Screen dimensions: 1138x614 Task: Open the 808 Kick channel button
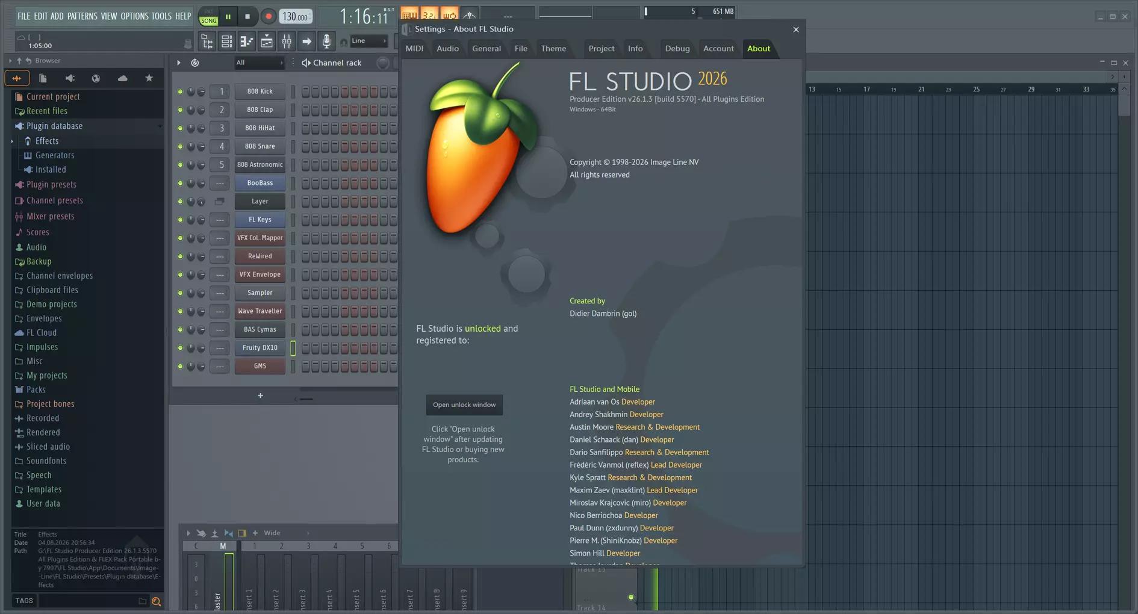point(260,91)
